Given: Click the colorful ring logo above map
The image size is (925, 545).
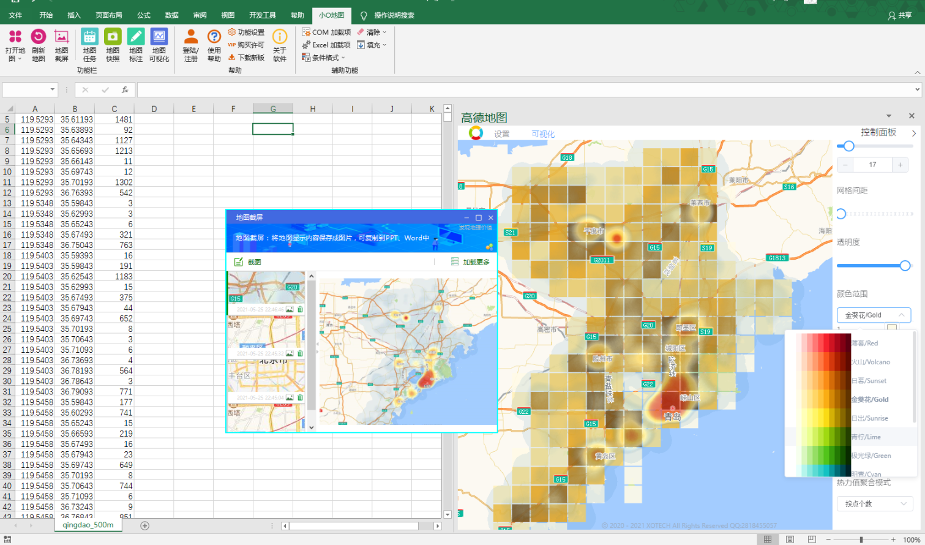Looking at the screenshot, I should pos(476,133).
